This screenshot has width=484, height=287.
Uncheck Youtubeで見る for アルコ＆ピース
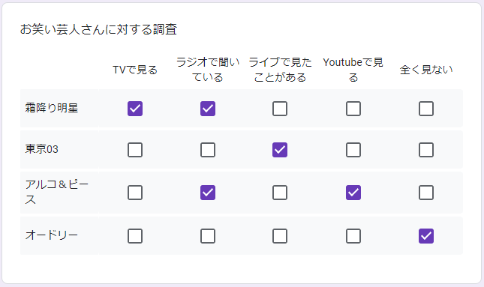pos(353,193)
